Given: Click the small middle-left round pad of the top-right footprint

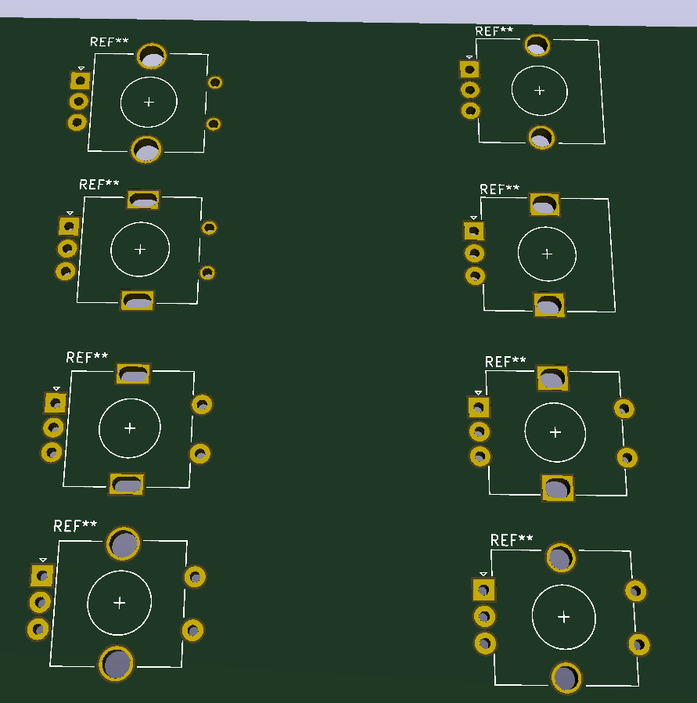Looking at the screenshot, I should tap(469, 90).
